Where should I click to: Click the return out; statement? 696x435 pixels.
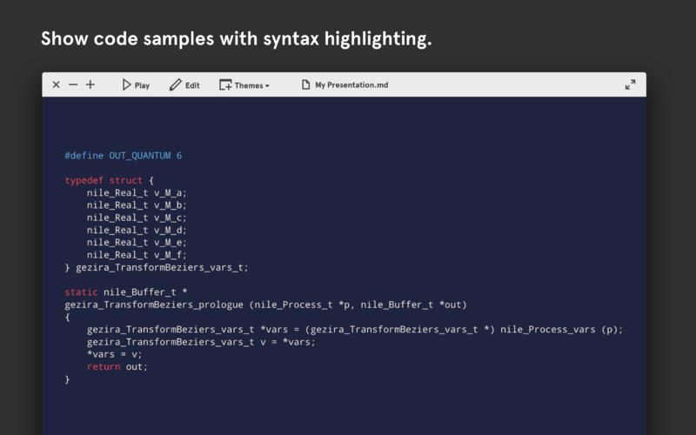point(117,367)
